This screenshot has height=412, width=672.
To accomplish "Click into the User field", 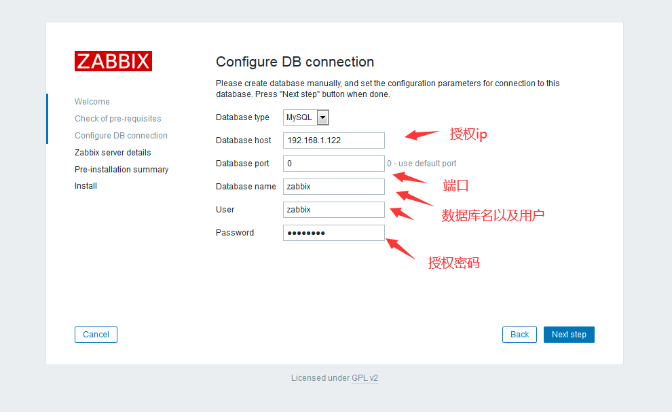I will click(333, 210).
